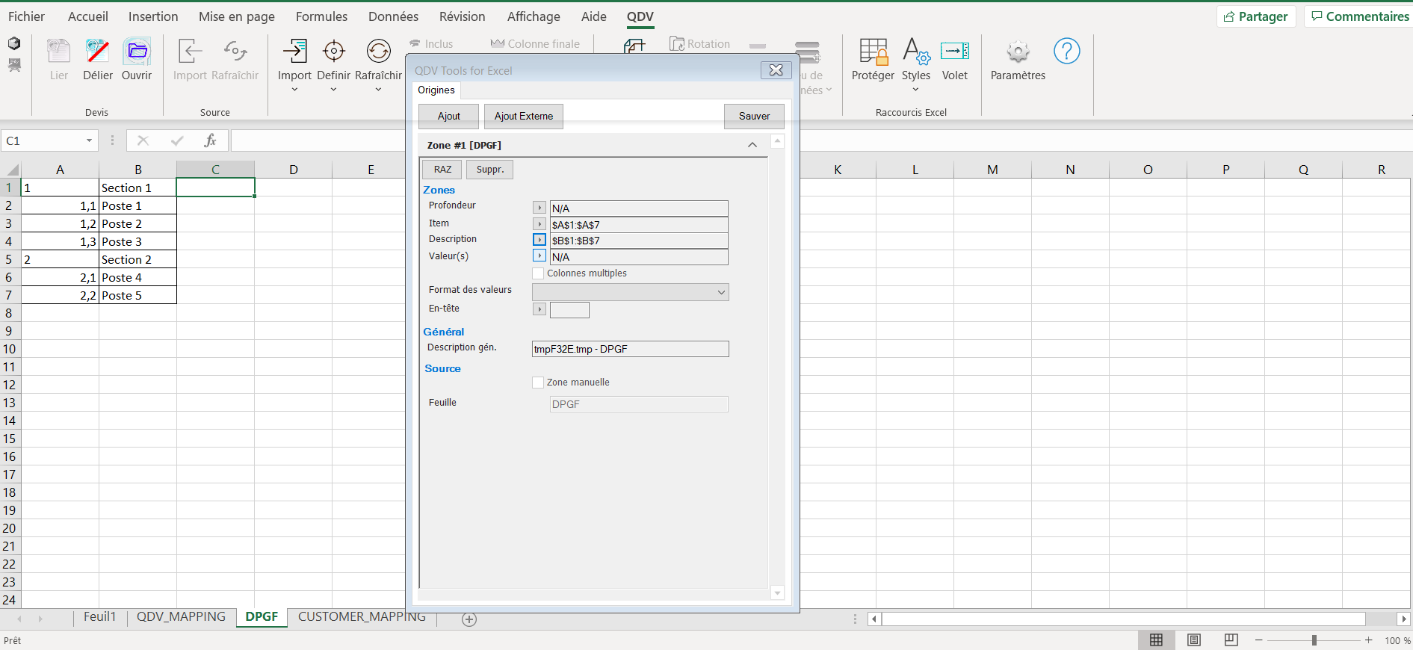Screen dimensions: 1413x650
Task: Click the Lier icon in Devis group
Action: tap(59, 52)
